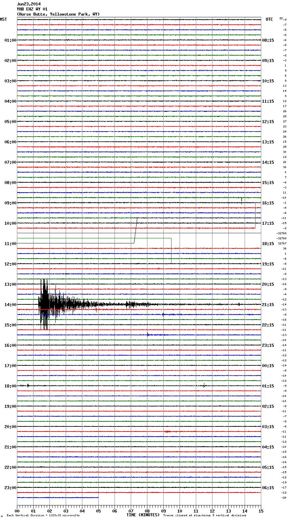Click the small red event near 20:00
Viewport: 288px width, 520px height.
point(168,432)
